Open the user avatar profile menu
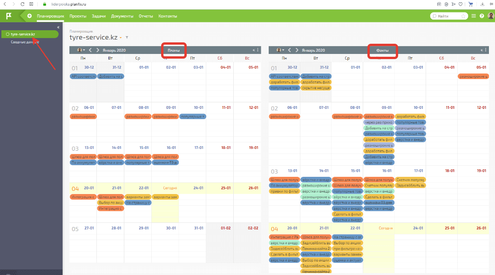 pos(491,15)
